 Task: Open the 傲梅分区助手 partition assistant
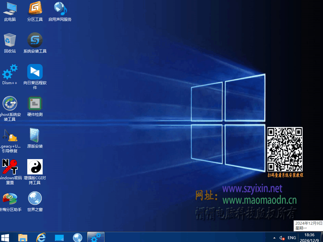pyautogui.click(x=10, y=199)
